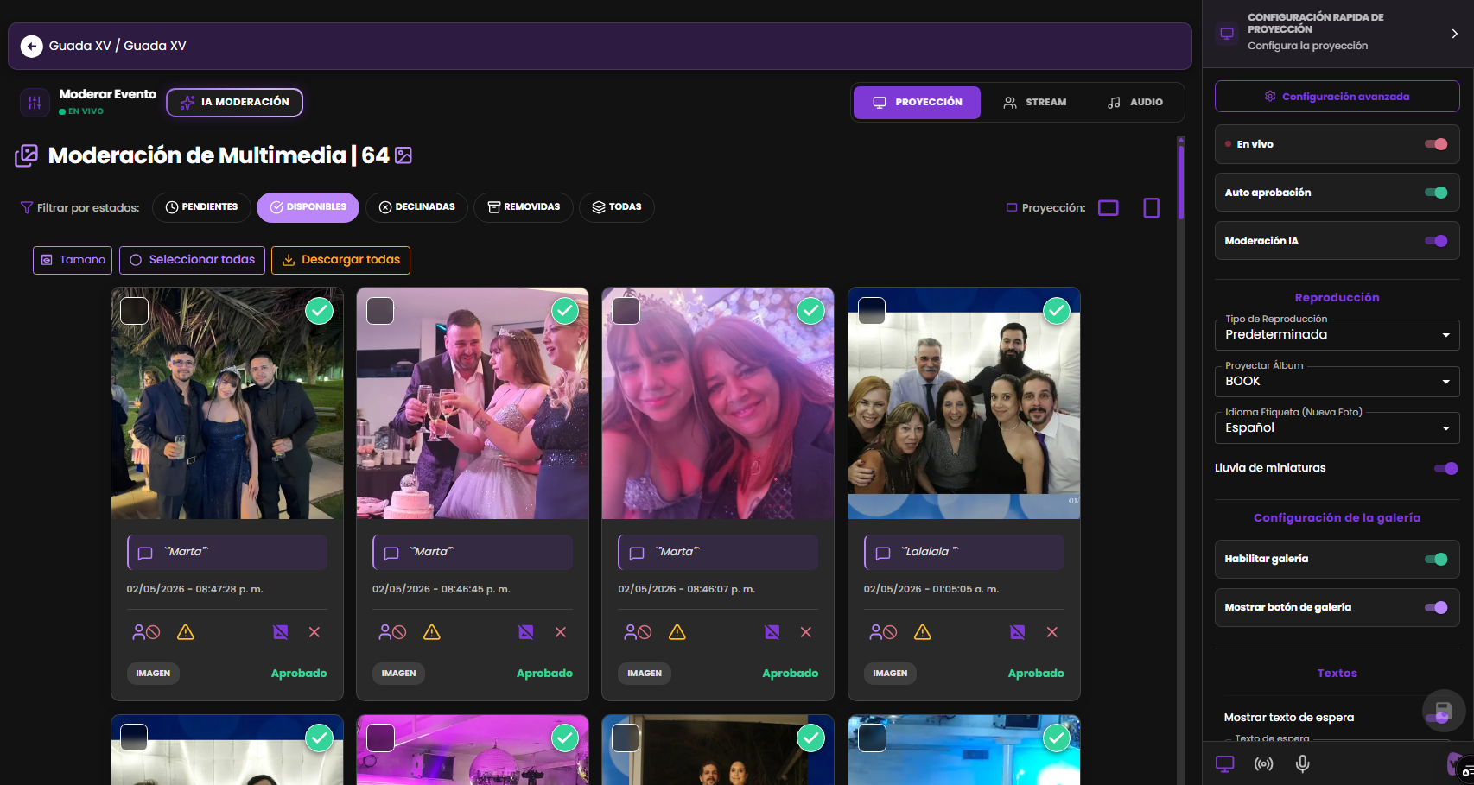Click IMAGEN tag on 08:46:45 card
Viewport: 1474px width, 785px height.
click(x=399, y=674)
